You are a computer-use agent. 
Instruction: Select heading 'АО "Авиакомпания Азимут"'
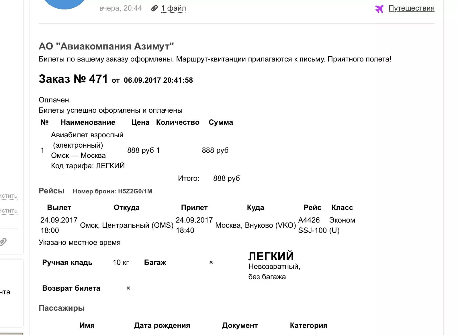pyautogui.click(x=106, y=46)
